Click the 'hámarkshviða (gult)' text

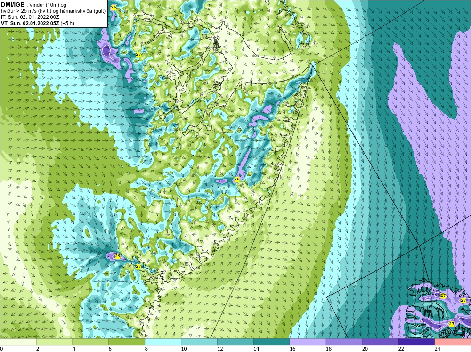(x=85, y=11)
